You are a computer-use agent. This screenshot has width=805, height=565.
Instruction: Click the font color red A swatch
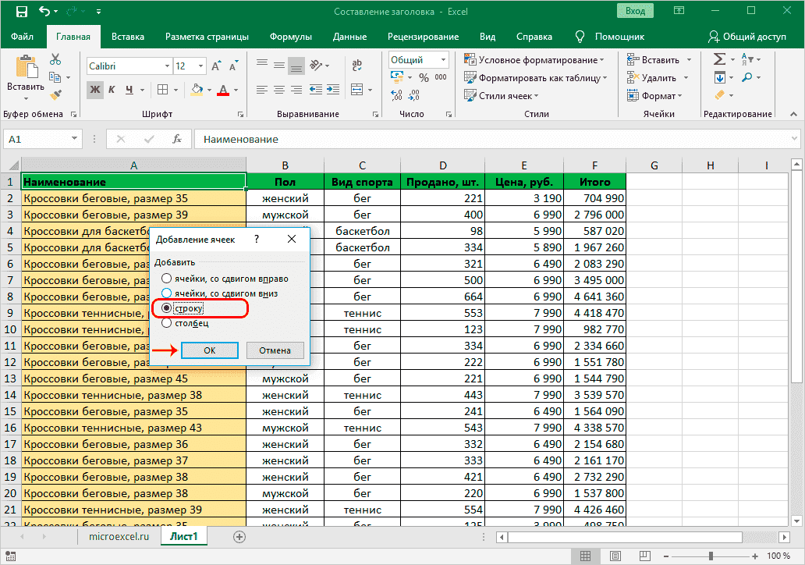tap(223, 90)
